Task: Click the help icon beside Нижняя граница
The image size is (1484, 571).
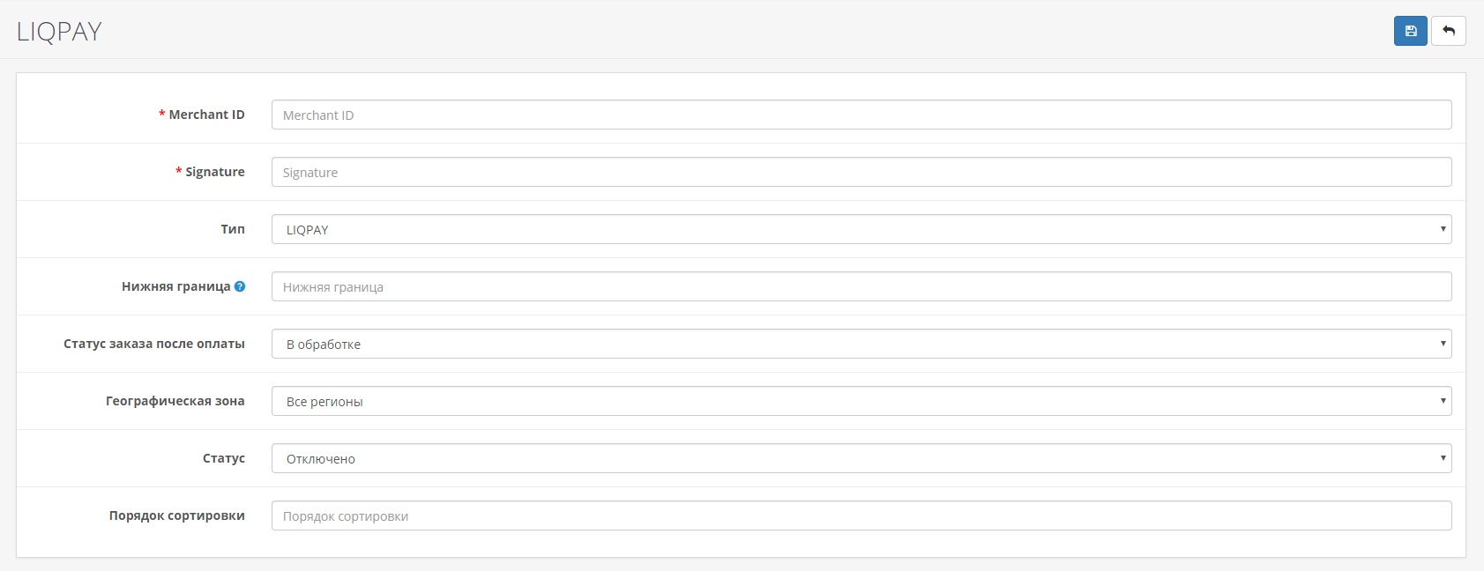Action: (x=240, y=286)
